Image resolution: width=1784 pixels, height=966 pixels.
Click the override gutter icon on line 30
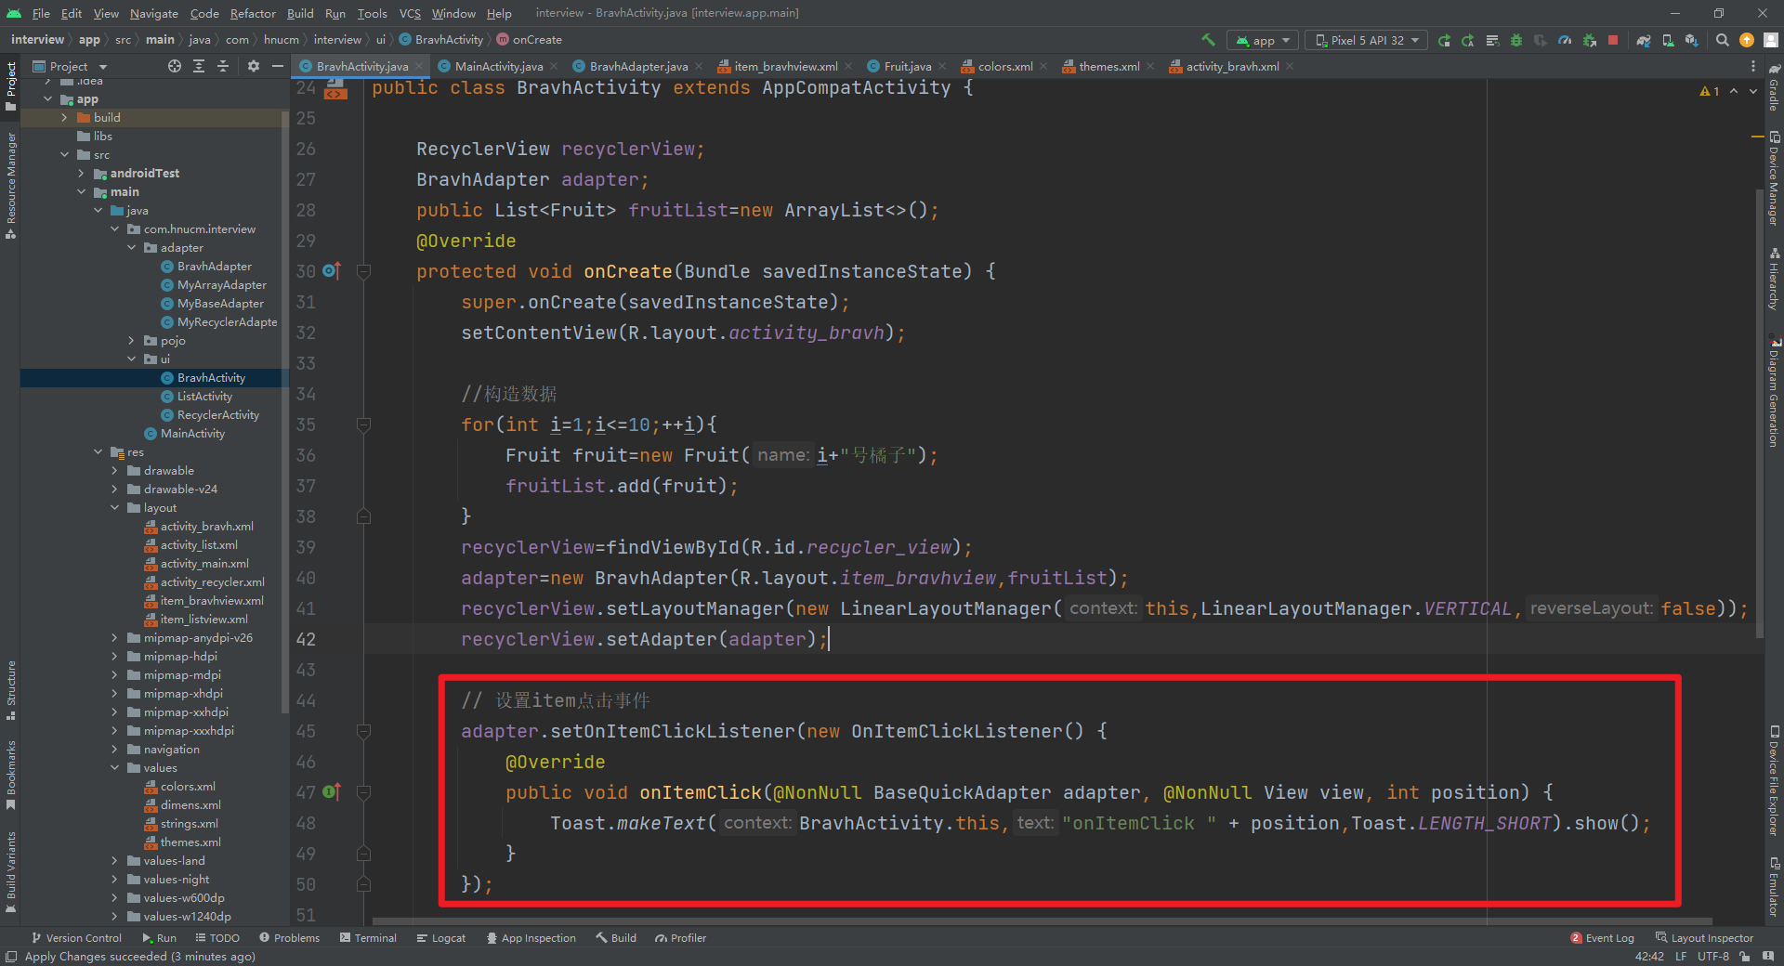332,271
